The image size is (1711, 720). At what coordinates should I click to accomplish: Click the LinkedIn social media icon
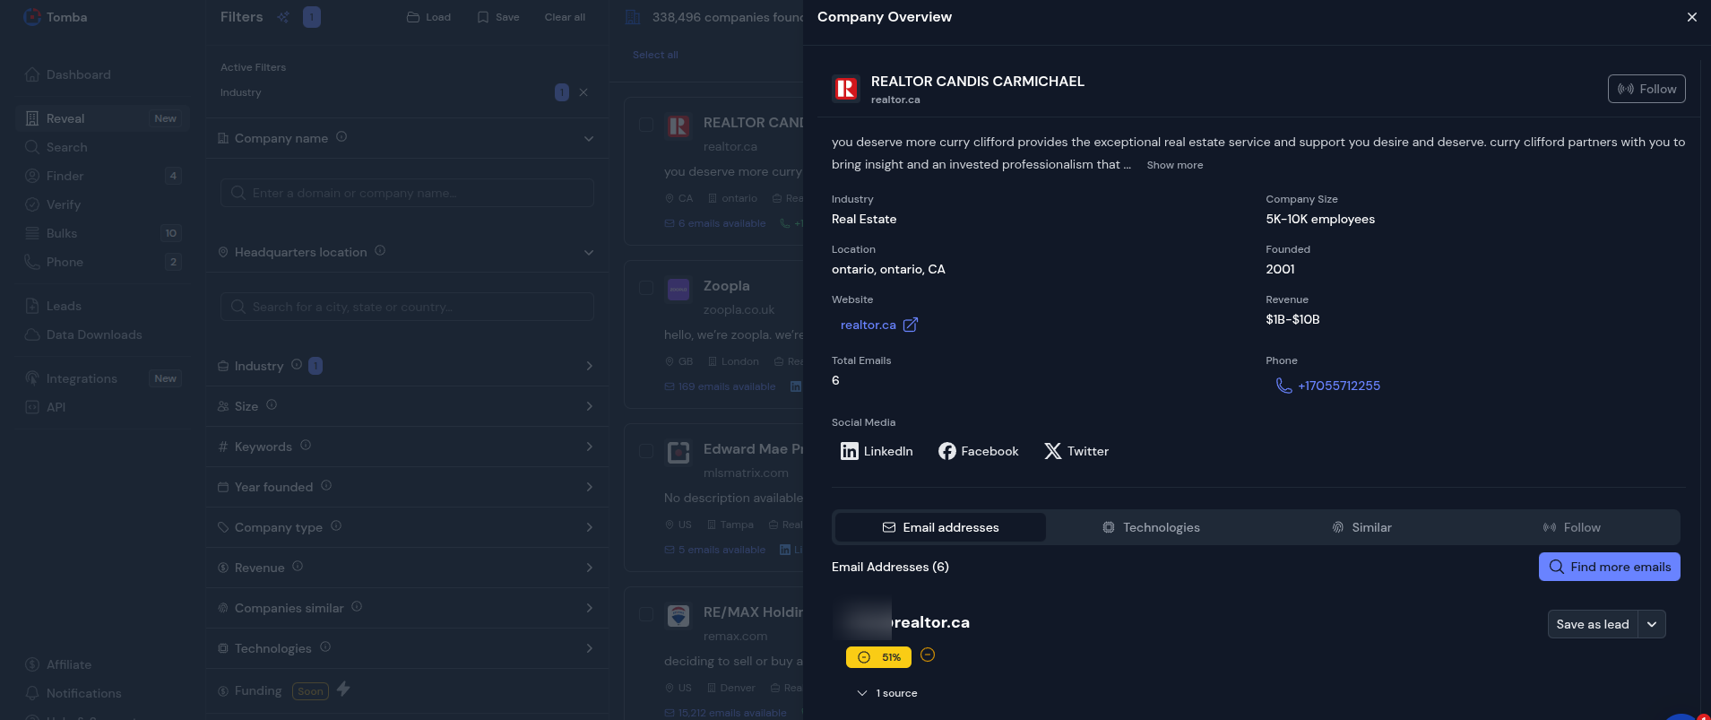coord(849,451)
